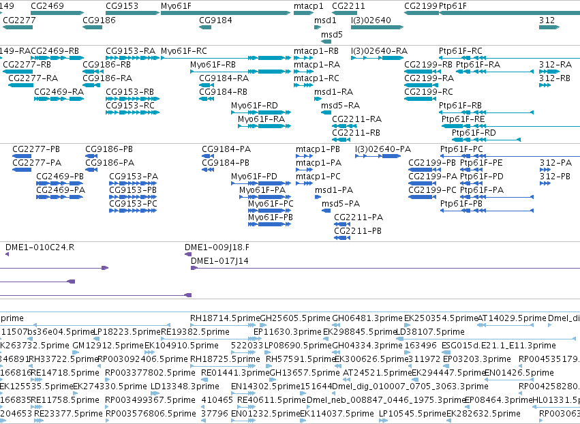
Task: Select protein CG2199-PC label
Action: point(432,190)
